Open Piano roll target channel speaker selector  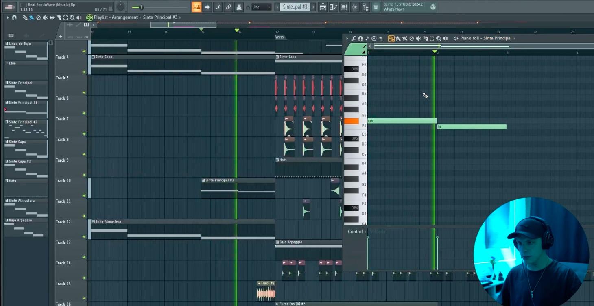pyautogui.click(x=456, y=38)
